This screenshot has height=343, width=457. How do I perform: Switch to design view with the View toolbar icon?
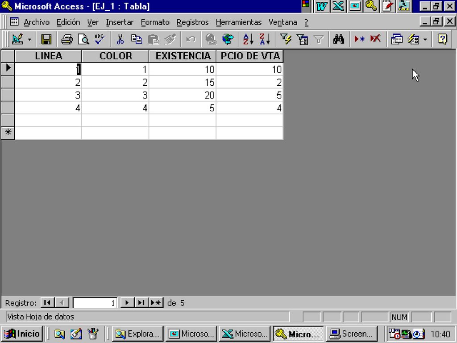point(17,39)
